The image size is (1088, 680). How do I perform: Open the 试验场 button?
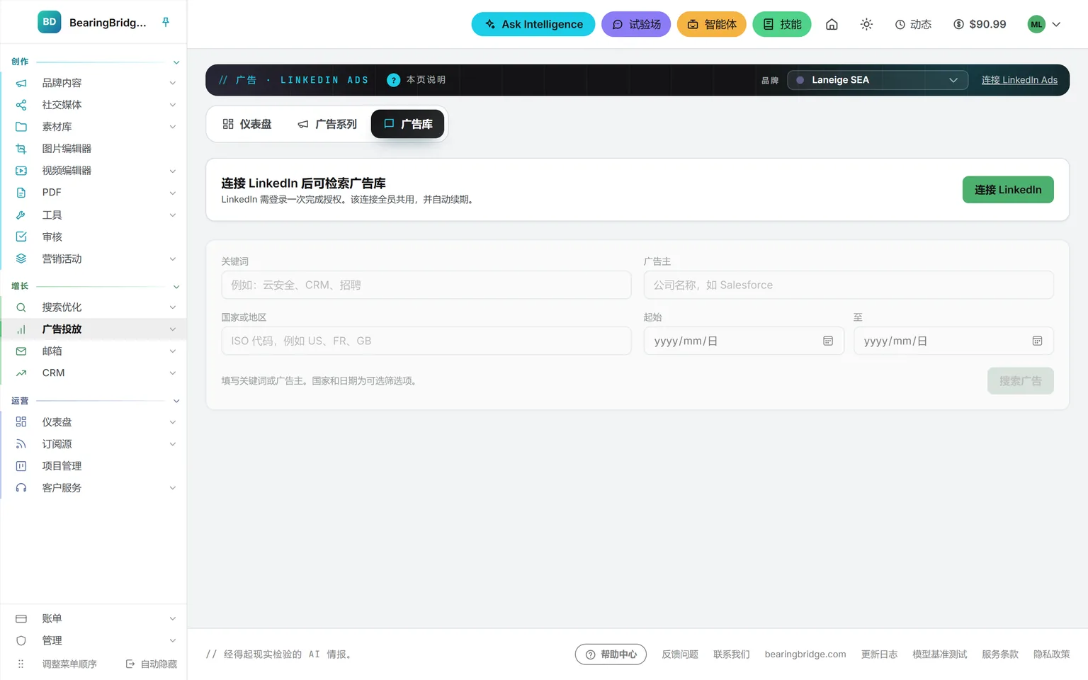coord(636,24)
